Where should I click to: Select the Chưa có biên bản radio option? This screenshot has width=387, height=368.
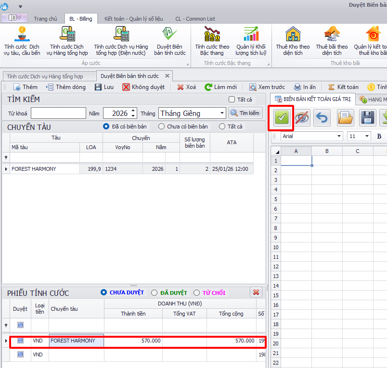[x=162, y=127]
